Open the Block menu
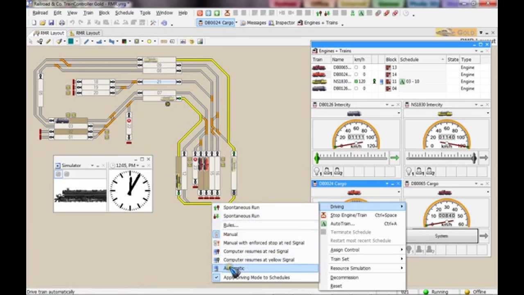The width and height of the screenshot is (524, 295). pyautogui.click(x=104, y=13)
